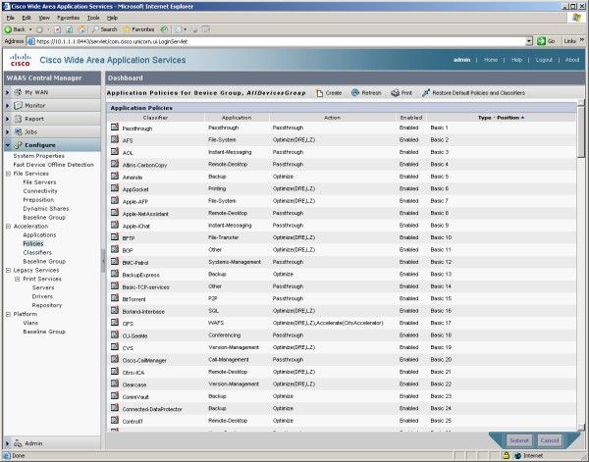Open the address bar dropdown
589x462 pixels.
click(x=529, y=41)
